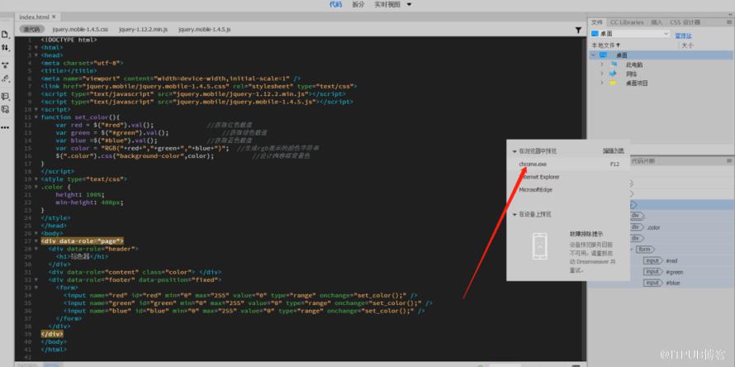Image resolution: width=735 pixels, height=367 pixels.
Task: Close the index.html tab
Action: pos(54,17)
